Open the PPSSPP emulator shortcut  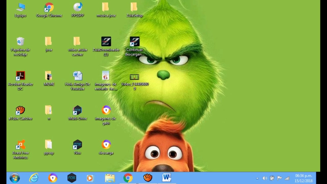pos(78,10)
